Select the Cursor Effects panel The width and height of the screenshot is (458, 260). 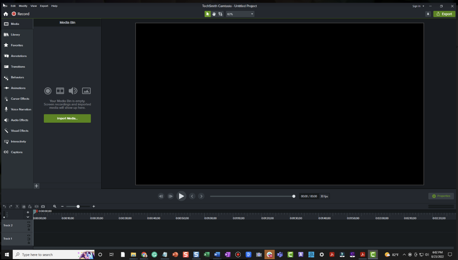pyautogui.click(x=19, y=98)
